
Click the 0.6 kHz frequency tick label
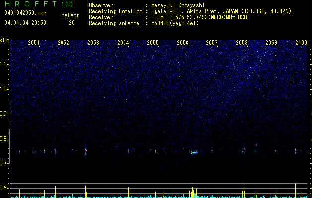[x=4, y=188]
